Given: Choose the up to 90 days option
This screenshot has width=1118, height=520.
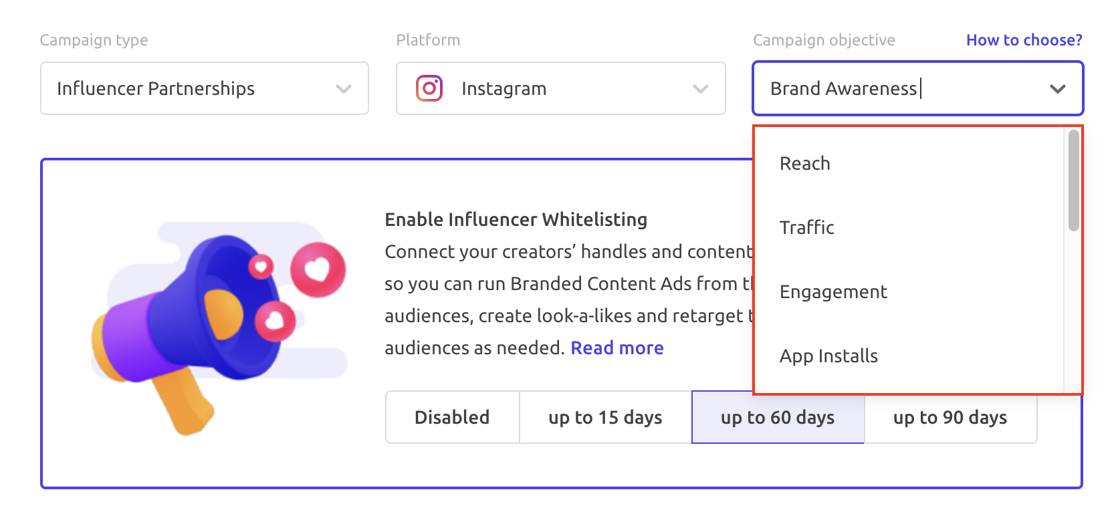Looking at the screenshot, I should pos(950,417).
